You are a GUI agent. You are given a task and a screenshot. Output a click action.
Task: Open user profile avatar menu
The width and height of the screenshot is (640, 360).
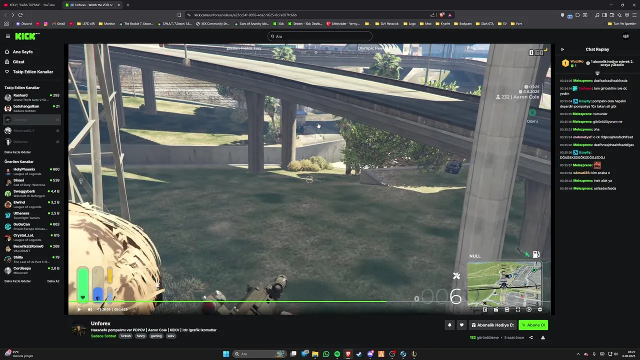click(x=626, y=36)
